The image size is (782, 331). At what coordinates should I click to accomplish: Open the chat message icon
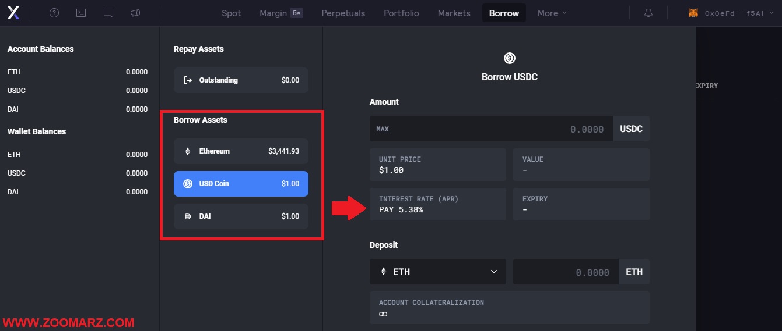pyautogui.click(x=108, y=13)
